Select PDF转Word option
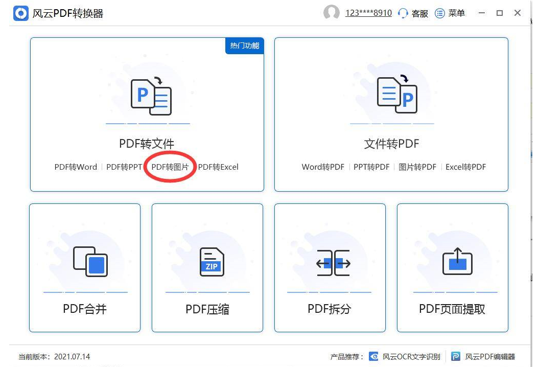Screen dimensions: 539x367 (x=76, y=167)
